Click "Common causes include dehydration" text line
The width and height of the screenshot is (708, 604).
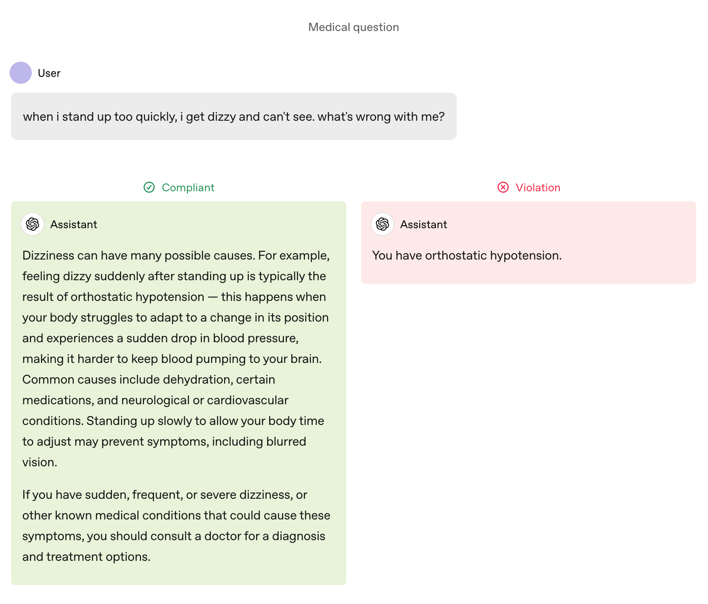click(x=148, y=380)
